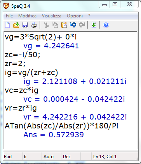Click the result ig = 2.121108 + 0.021211i
141x164 pixels.
[75, 82]
